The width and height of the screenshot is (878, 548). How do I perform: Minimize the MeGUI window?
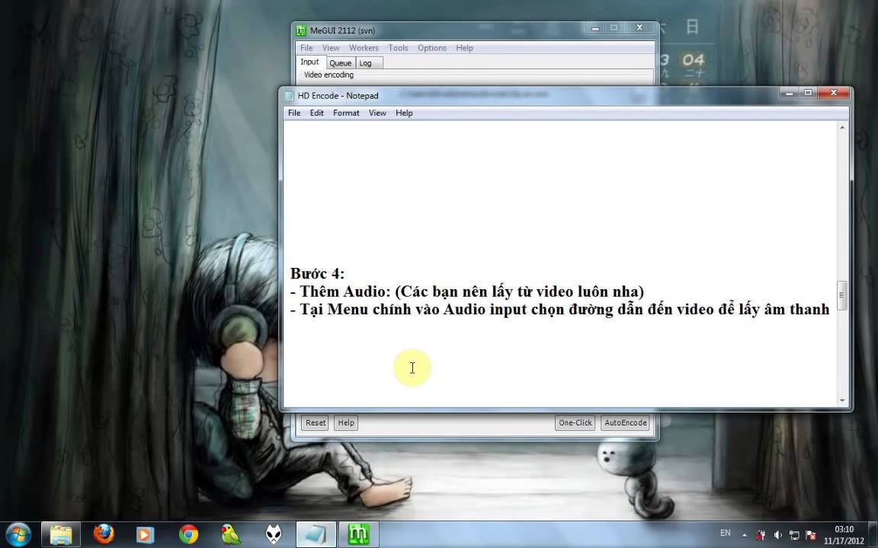pos(595,27)
